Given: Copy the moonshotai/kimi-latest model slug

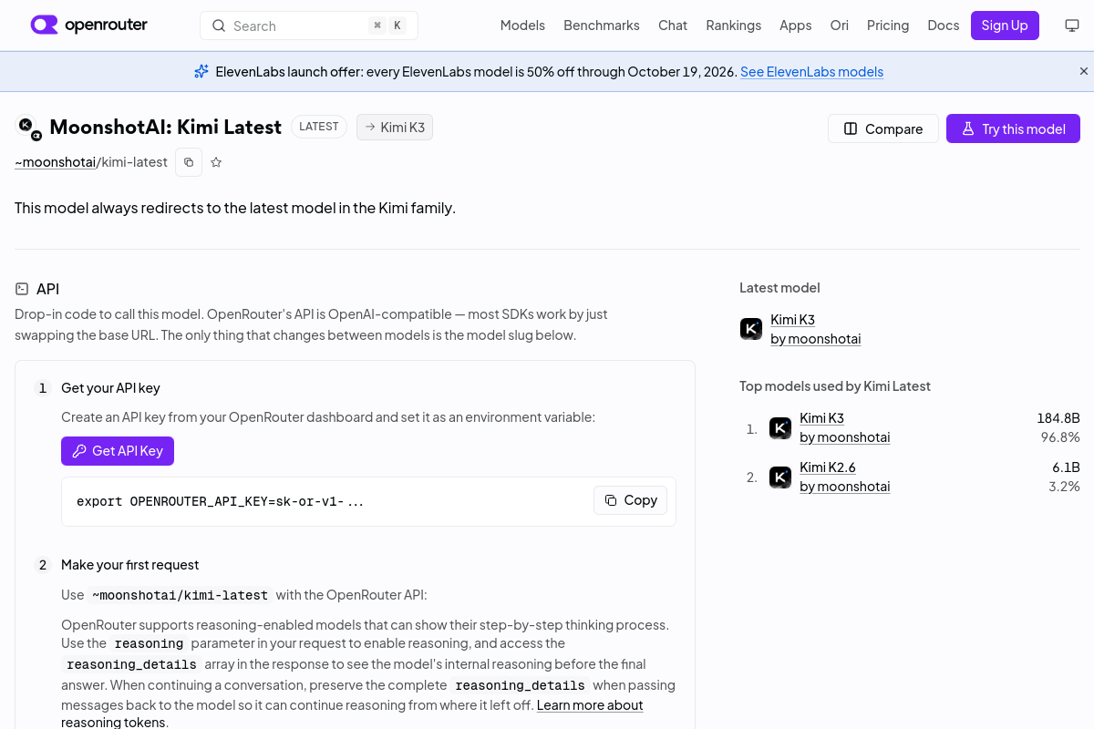Looking at the screenshot, I should click(x=189, y=162).
